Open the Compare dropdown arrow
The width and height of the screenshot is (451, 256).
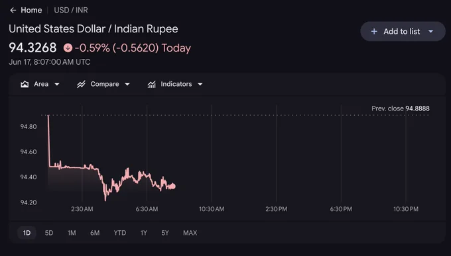[x=127, y=84]
